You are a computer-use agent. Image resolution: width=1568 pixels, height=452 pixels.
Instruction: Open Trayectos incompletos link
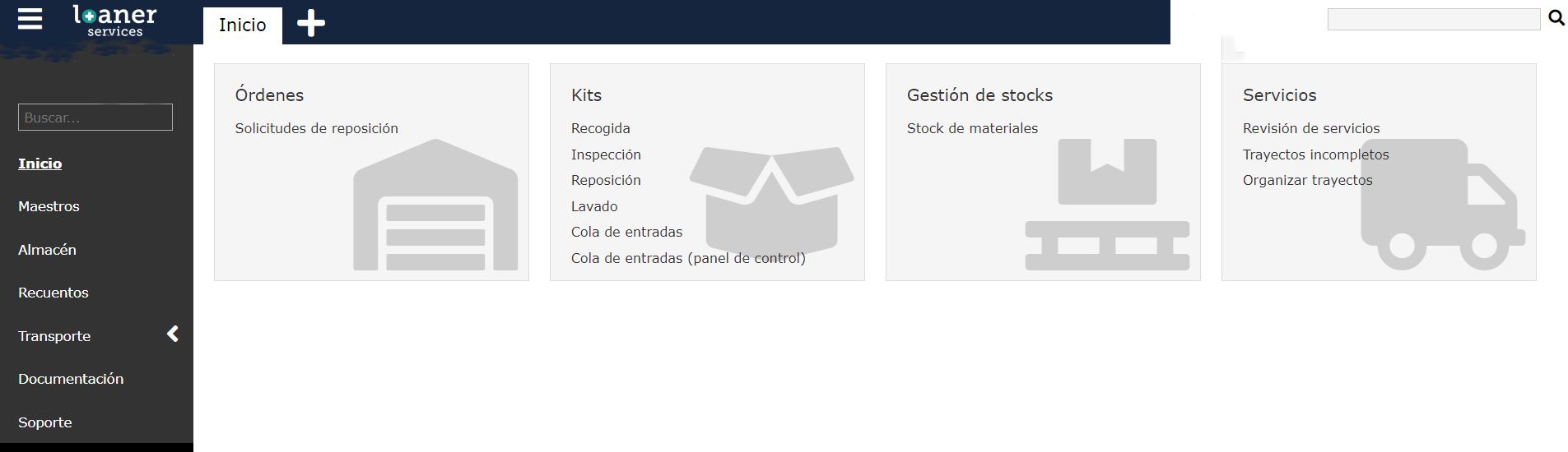pyautogui.click(x=1315, y=155)
